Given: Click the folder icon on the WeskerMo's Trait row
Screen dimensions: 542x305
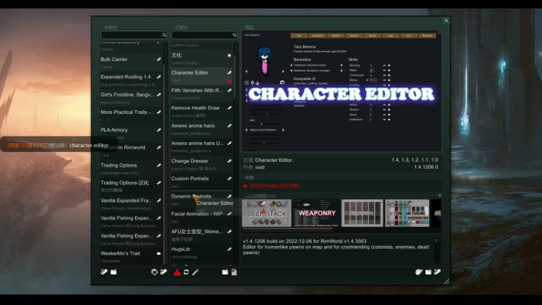Looking at the screenshot, I should [159, 253].
